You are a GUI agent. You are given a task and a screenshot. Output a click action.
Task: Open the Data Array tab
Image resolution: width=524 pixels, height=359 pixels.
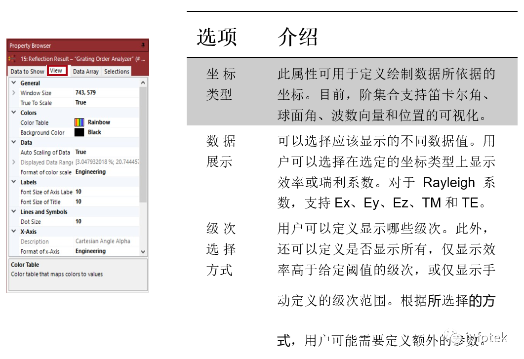pyautogui.click(x=85, y=72)
